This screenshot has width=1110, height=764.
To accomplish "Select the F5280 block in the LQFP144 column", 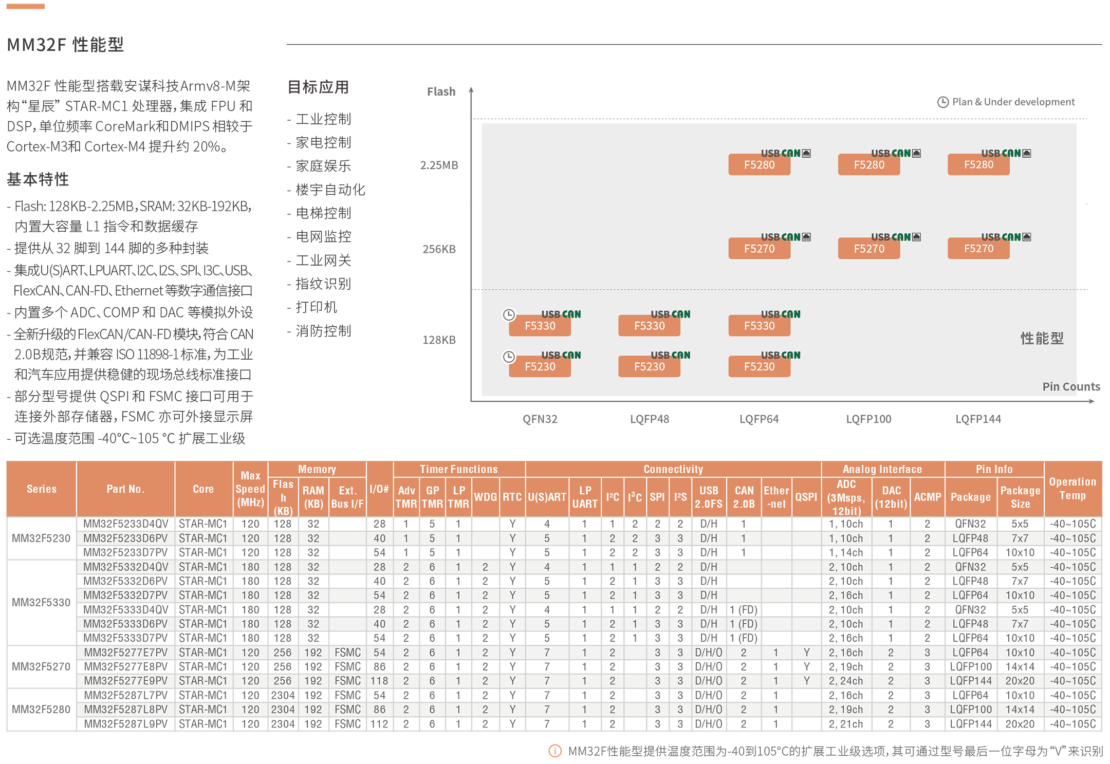I will click(x=978, y=165).
